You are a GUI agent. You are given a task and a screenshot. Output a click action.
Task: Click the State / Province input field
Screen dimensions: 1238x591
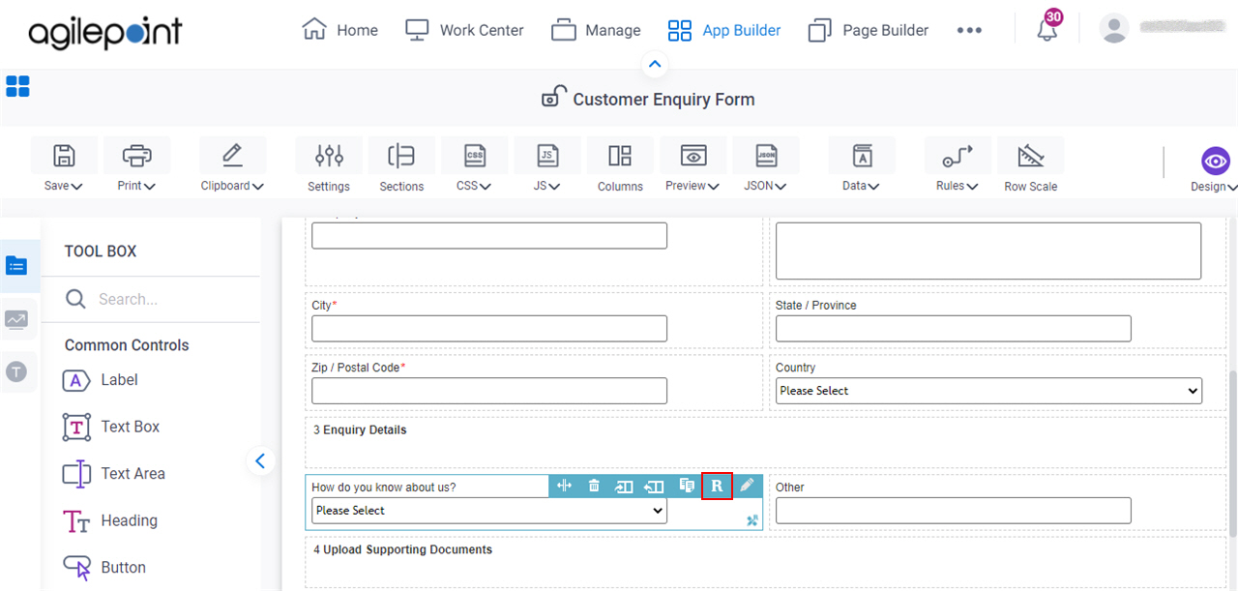(x=953, y=329)
